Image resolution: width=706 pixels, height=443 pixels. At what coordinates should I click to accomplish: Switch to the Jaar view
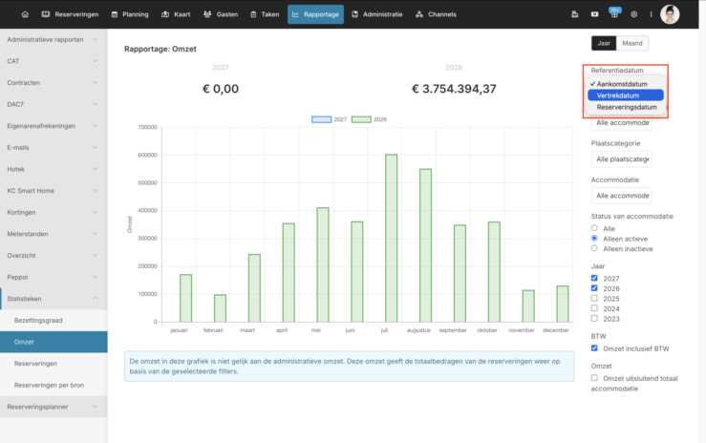[604, 43]
